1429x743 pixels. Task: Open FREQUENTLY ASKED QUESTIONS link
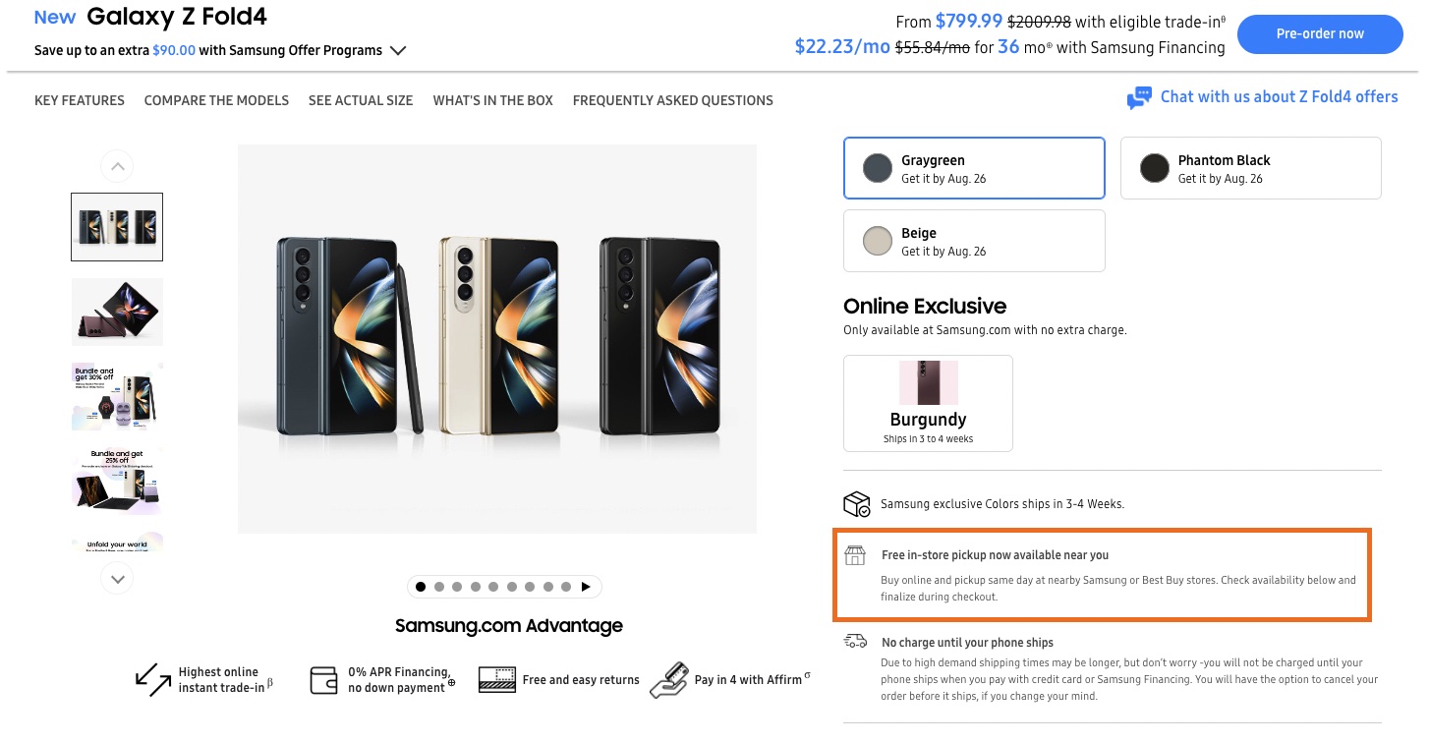pyautogui.click(x=672, y=100)
